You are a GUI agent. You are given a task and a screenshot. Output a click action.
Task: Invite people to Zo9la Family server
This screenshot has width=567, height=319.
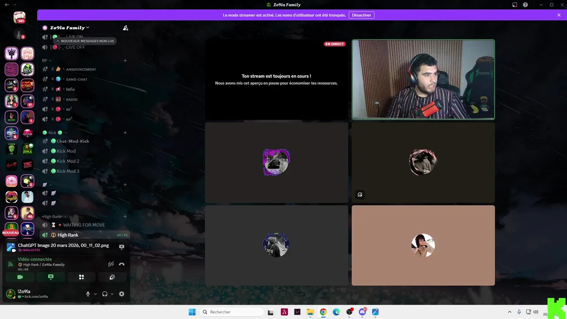point(125,28)
